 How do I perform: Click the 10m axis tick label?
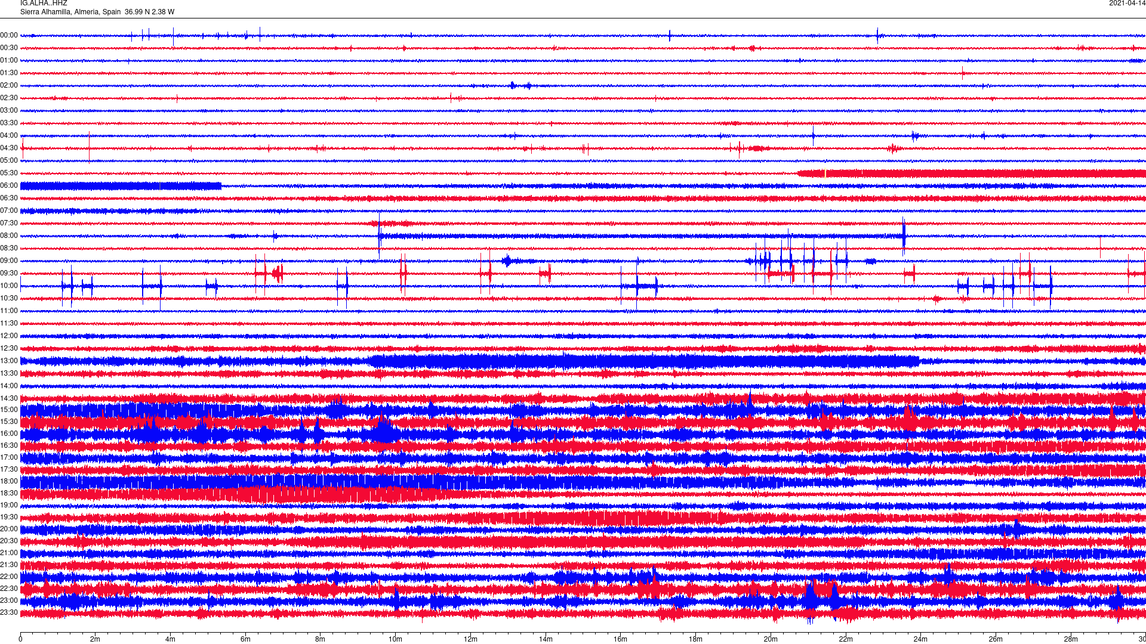point(395,639)
